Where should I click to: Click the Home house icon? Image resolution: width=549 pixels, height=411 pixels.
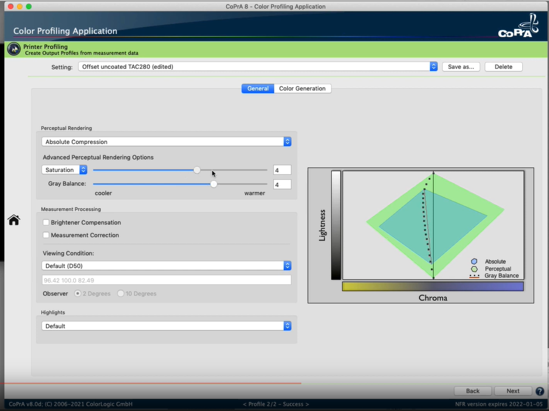point(14,220)
